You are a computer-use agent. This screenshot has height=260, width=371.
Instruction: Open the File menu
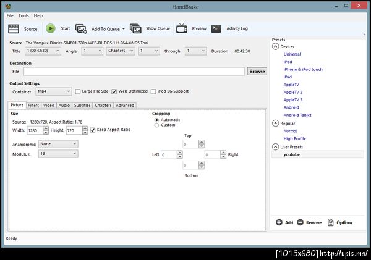(x=10, y=16)
